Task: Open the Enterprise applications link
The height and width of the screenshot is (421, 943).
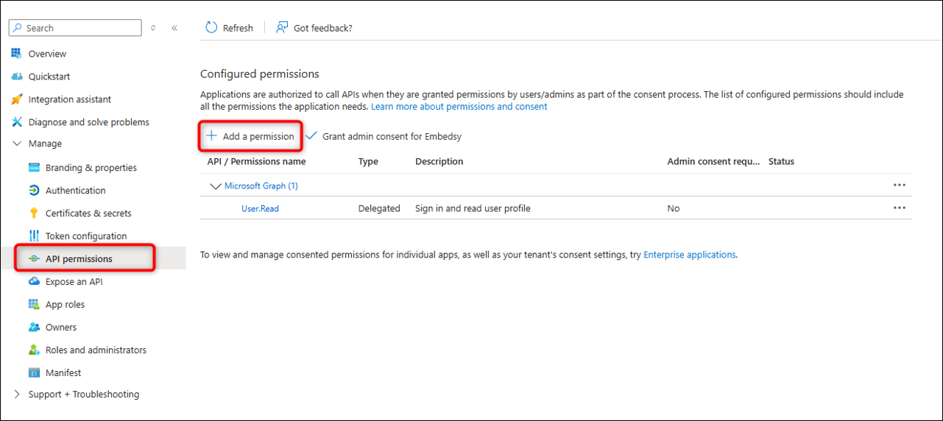Action: [x=690, y=255]
